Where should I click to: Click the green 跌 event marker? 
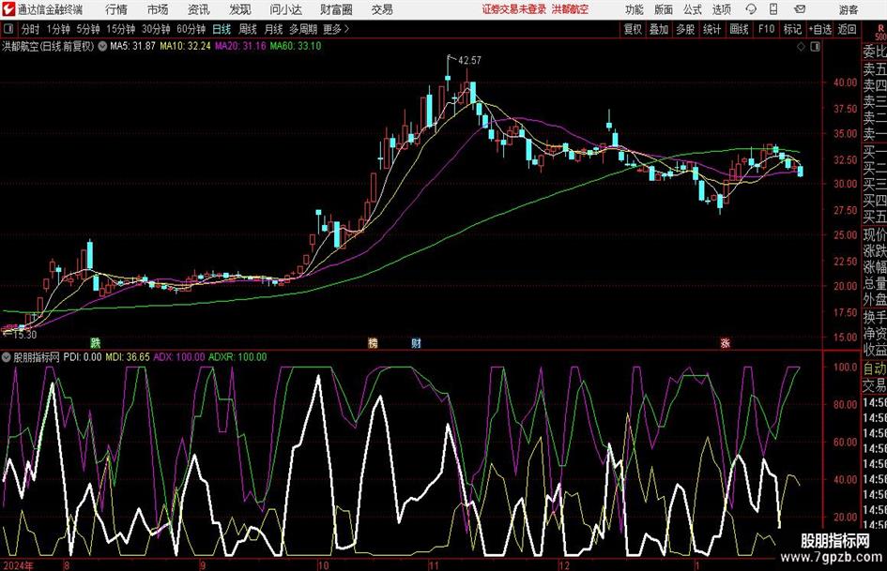[96, 342]
